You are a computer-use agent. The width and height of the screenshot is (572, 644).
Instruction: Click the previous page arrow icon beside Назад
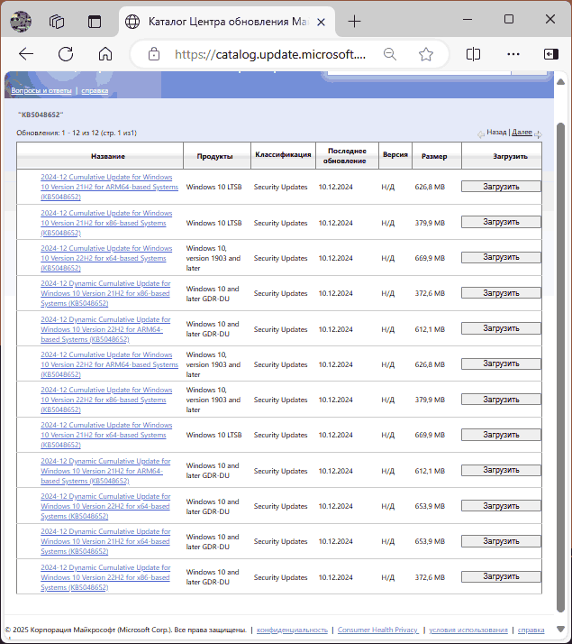click(x=480, y=134)
